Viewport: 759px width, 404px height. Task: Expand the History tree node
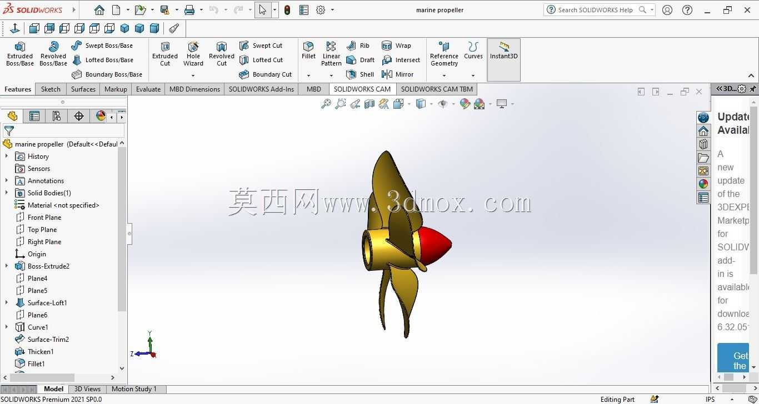tap(7, 156)
